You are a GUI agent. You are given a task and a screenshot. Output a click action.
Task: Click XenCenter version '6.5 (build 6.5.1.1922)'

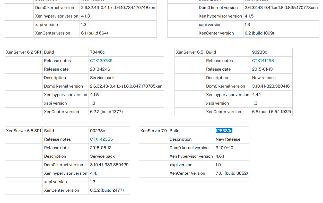pos(272,112)
